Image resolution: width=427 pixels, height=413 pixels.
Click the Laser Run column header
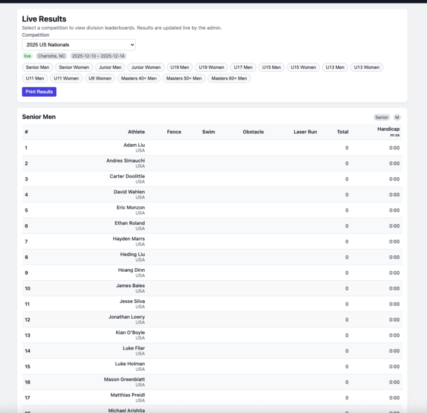(305, 132)
